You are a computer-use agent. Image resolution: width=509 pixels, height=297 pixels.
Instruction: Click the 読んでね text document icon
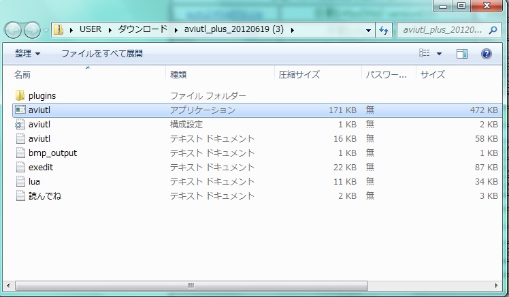[20, 196]
